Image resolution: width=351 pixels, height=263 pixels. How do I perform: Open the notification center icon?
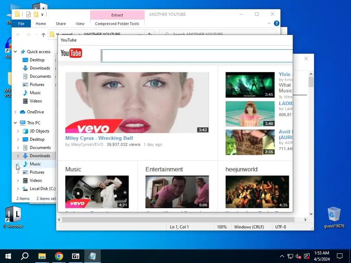(x=340, y=256)
